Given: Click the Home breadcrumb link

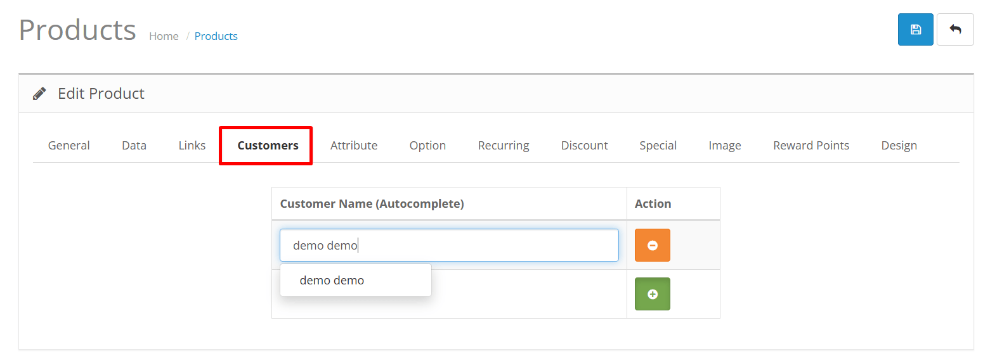Looking at the screenshot, I should pyautogui.click(x=164, y=36).
